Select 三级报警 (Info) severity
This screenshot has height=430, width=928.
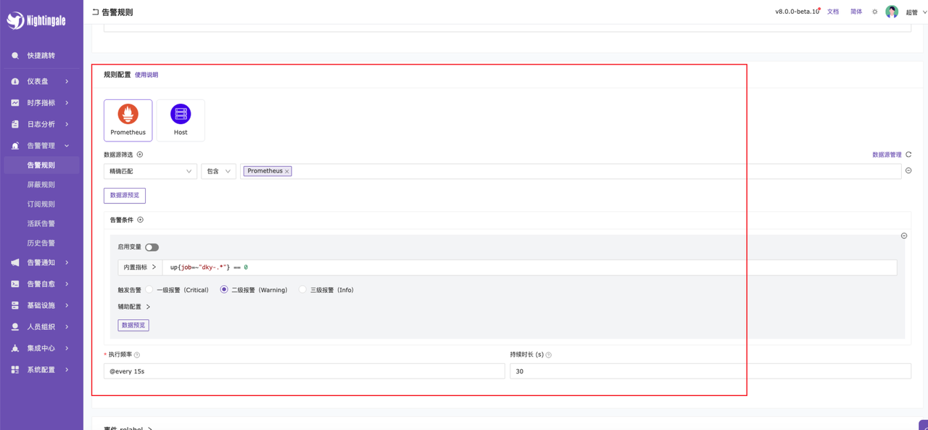[302, 289]
